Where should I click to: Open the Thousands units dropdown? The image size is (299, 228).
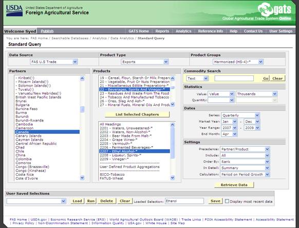click(256, 94)
